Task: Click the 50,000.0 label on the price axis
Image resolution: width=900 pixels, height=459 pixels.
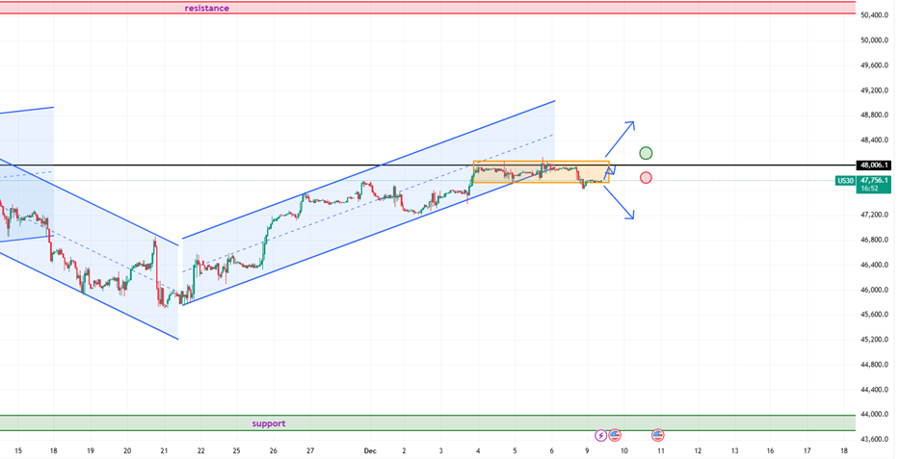Action: pyautogui.click(x=875, y=40)
